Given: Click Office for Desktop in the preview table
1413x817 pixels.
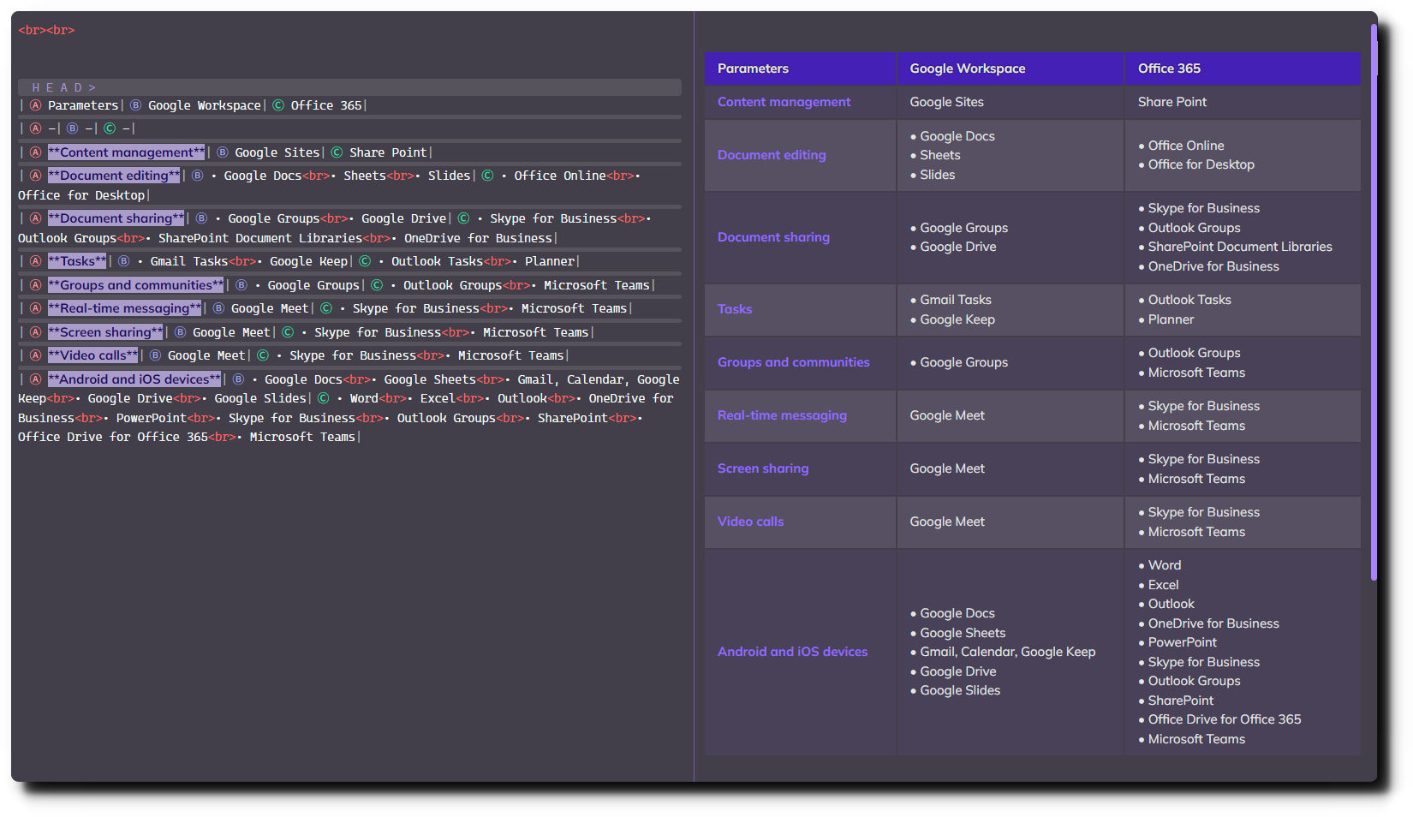Looking at the screenshot, I should (1201, 164).
